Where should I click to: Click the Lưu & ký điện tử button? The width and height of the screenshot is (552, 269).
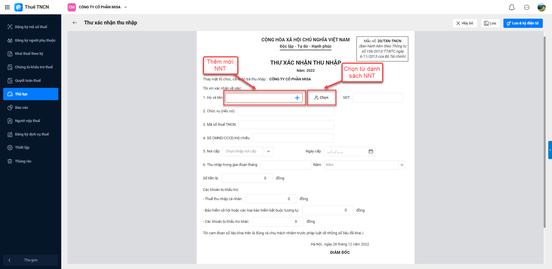(x=523, y=23)
